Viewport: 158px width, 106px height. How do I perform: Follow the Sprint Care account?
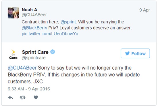click(x=135, y=53)
